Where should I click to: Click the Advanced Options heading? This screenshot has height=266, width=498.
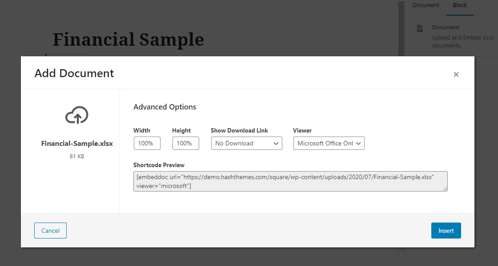click(x=165, y=107)
